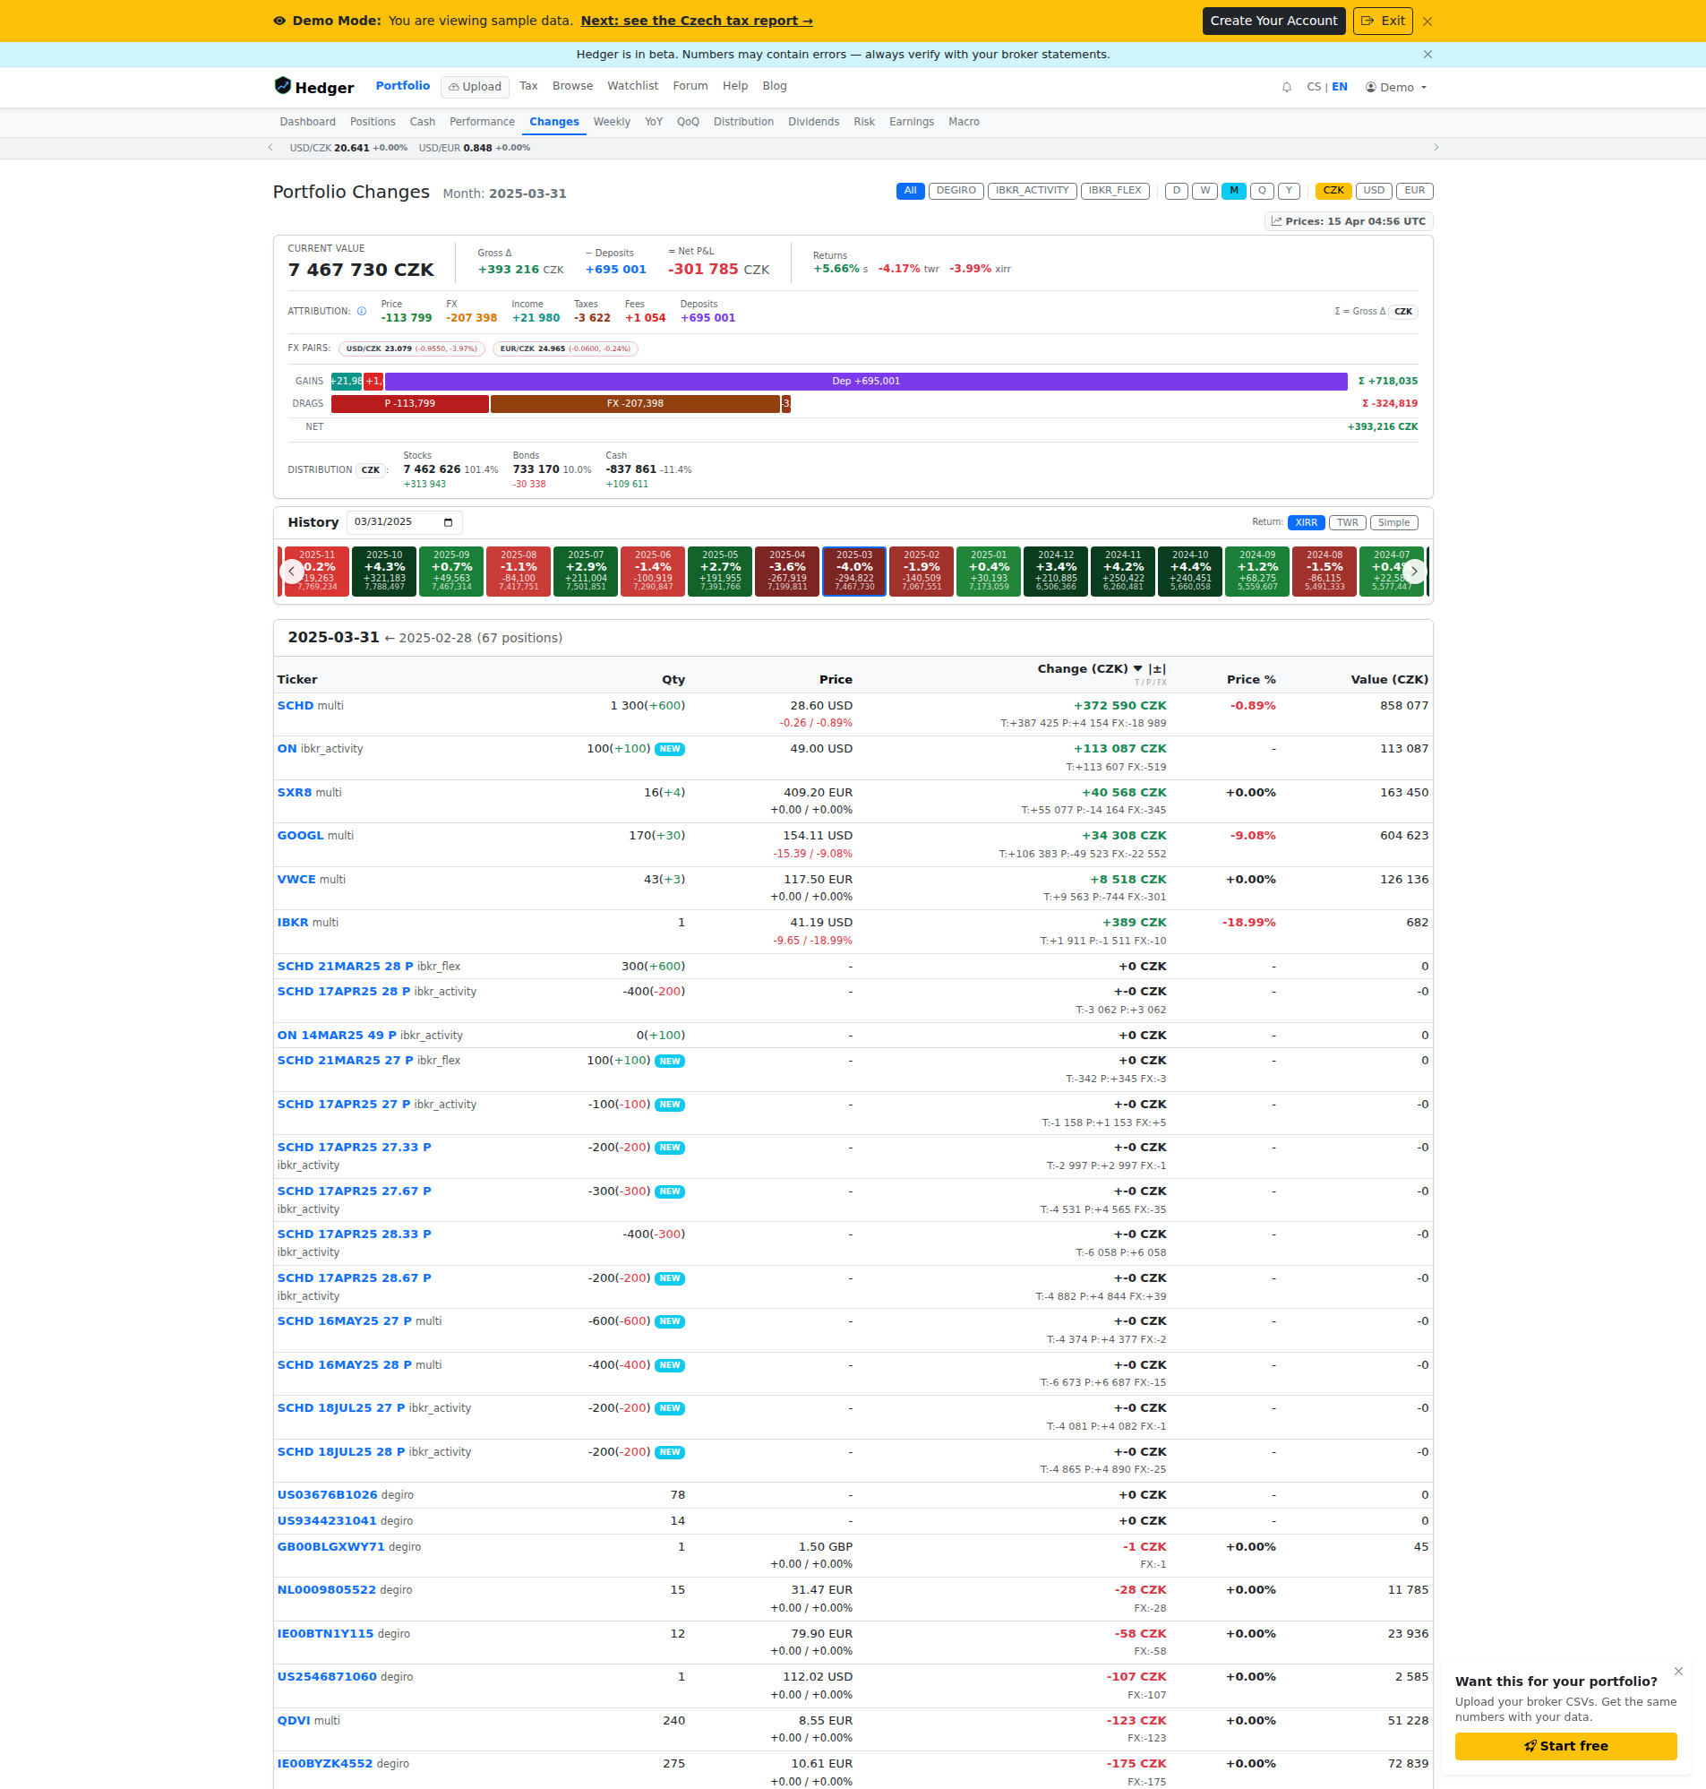The image size is (1706, 1789).
Task: Switch the language to CS
Action: tap(1313, 87)
